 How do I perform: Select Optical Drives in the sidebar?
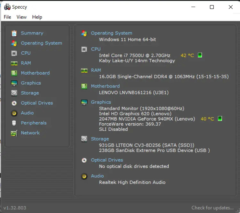point(37,103)
